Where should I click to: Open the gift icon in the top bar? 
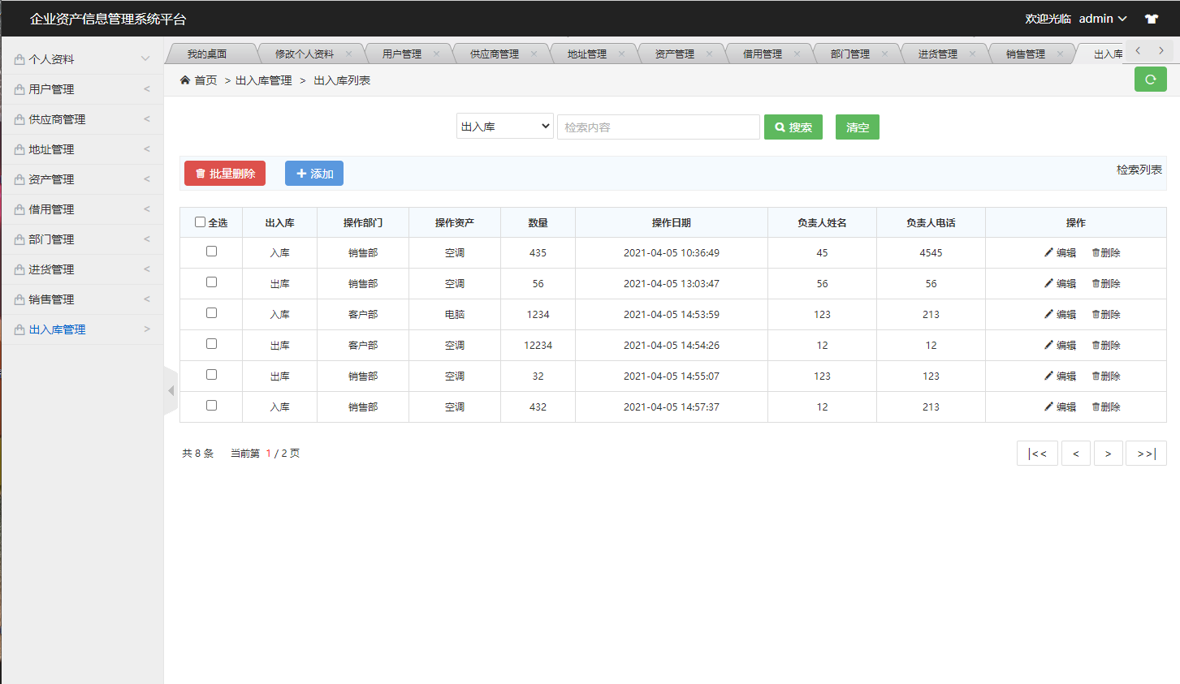1152,18
